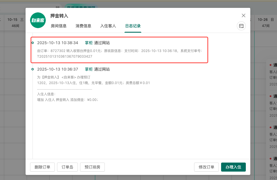Click the green 办理入住 button
277x180 pixels.
tap(233, 167)
